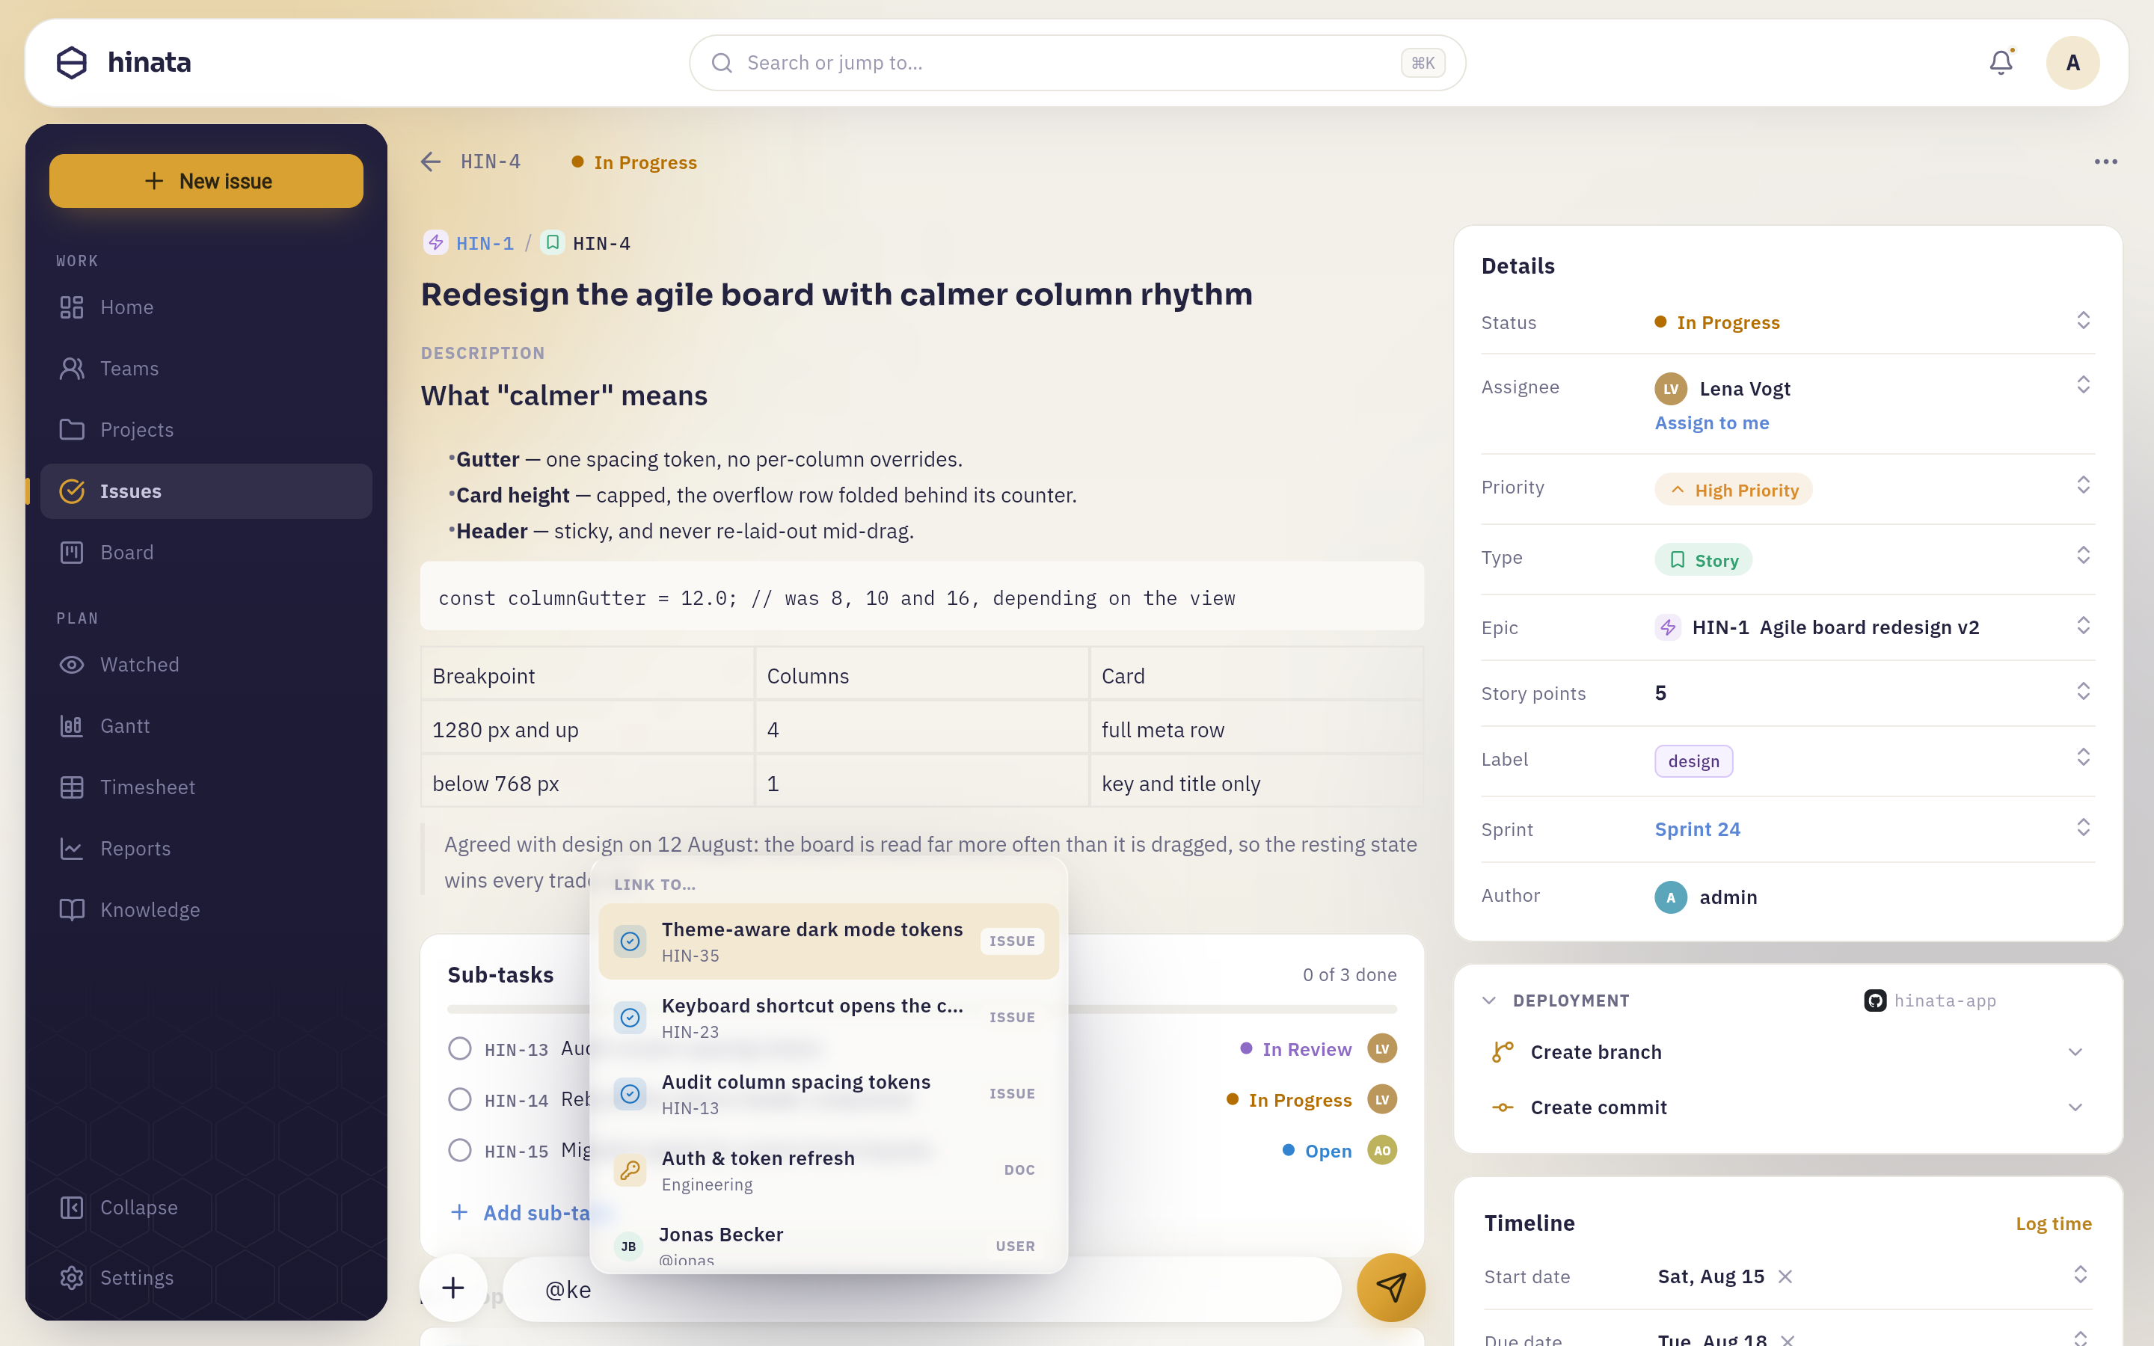2154x1346 pixels.
Task: Open the more options ellipsis menu
Action: (x=2106, y=161)
